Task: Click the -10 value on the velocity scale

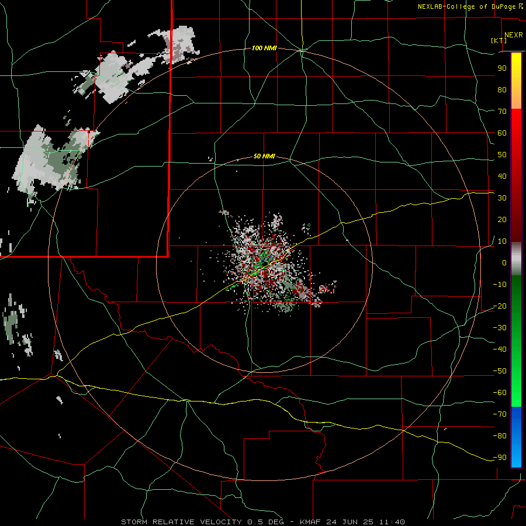Action: pos(500,285)
